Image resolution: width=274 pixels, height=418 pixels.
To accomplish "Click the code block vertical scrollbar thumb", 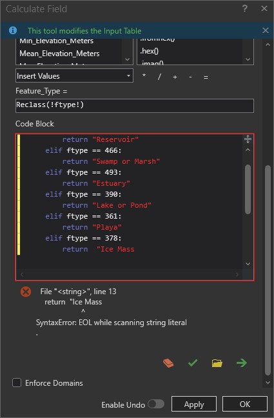I will (248, 189).
